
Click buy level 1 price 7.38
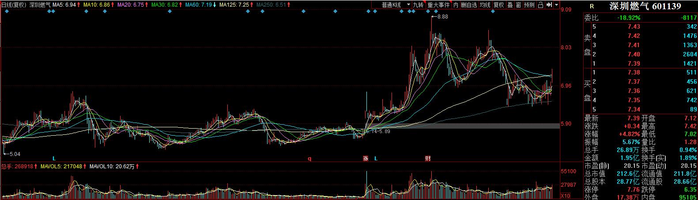pos(634,73)
